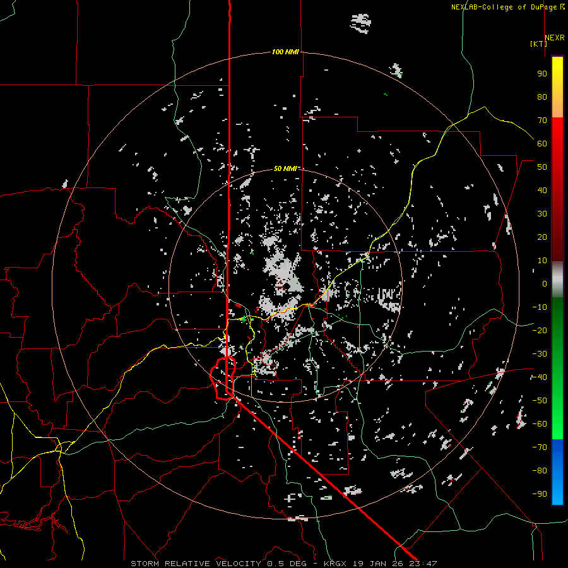
Task: Click the -50 value on the velocity scale
Action: click(540, 401)
